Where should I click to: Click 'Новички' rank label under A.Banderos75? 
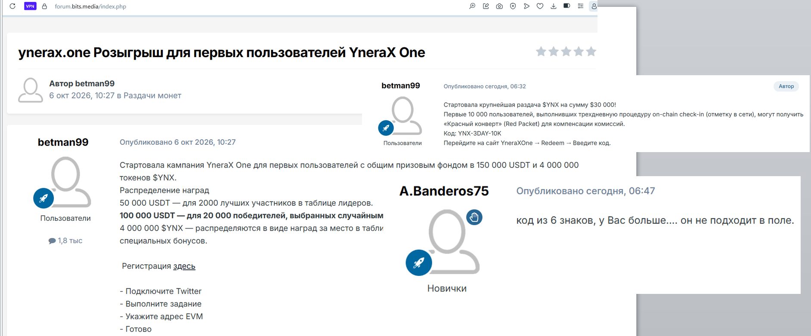[447, 288]
